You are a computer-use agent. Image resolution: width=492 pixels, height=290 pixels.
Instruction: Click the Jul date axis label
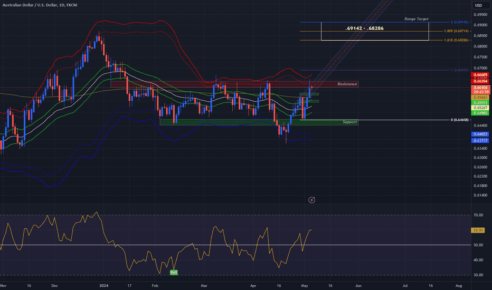pyautogui.click(x=405, y=286)
